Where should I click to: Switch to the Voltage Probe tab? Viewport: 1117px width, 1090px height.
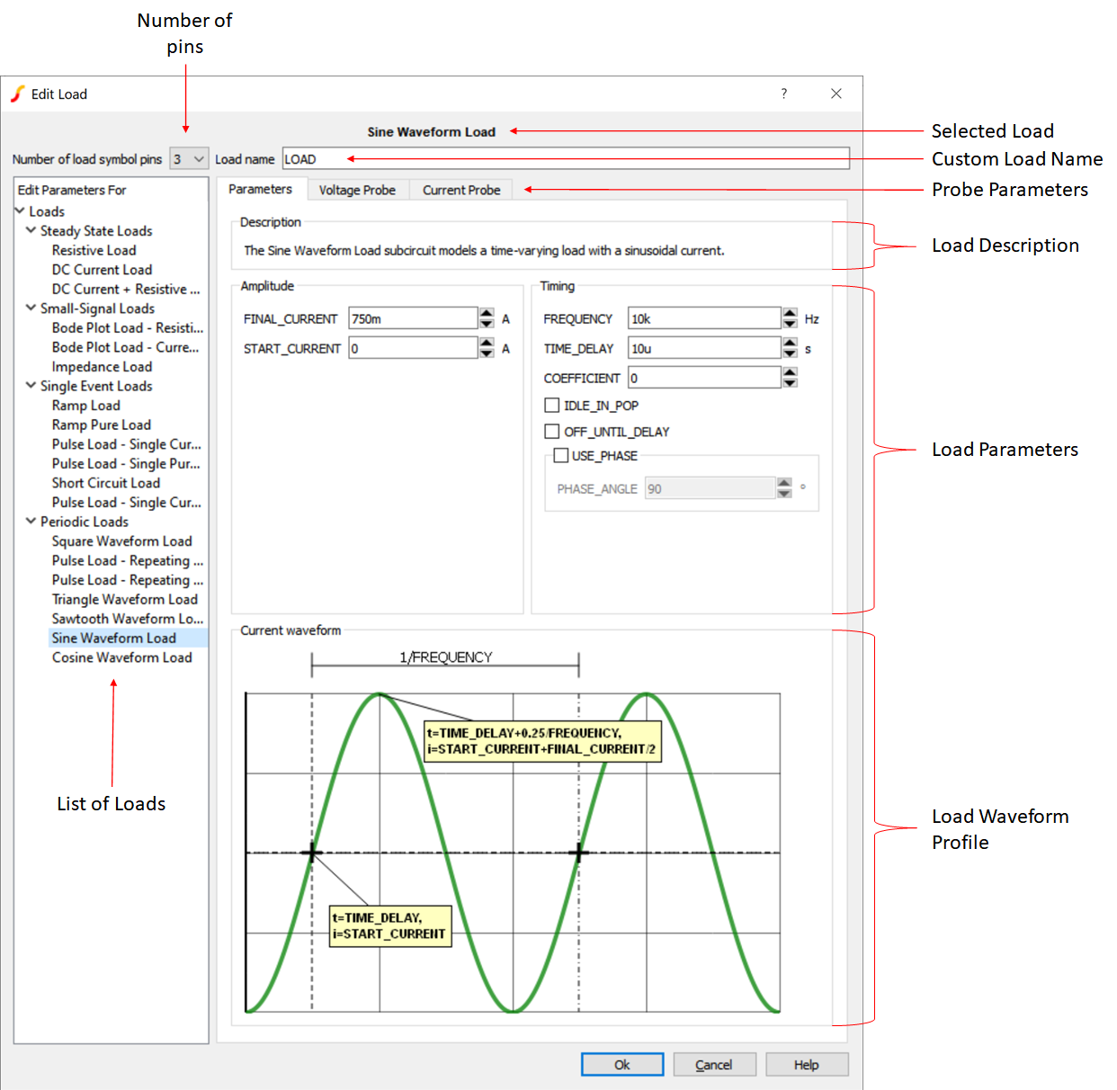[357, 190]
